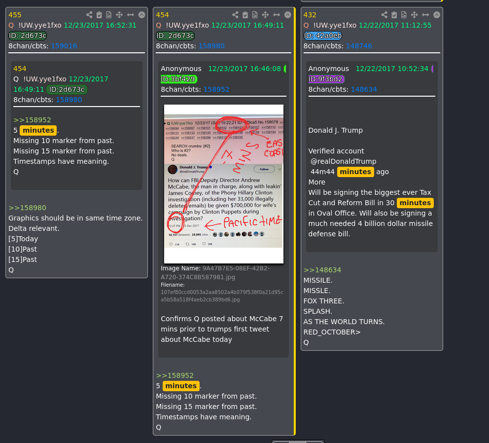Click the text "Graphics should be in same time zone."
489x443 pixels.
coord(75,218)
